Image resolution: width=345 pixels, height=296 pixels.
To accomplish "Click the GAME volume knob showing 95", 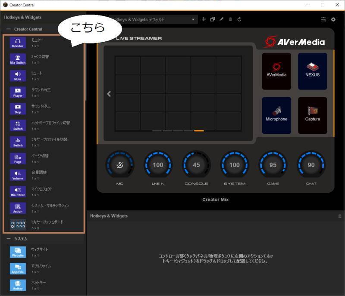I will click(x=273, y=165).
